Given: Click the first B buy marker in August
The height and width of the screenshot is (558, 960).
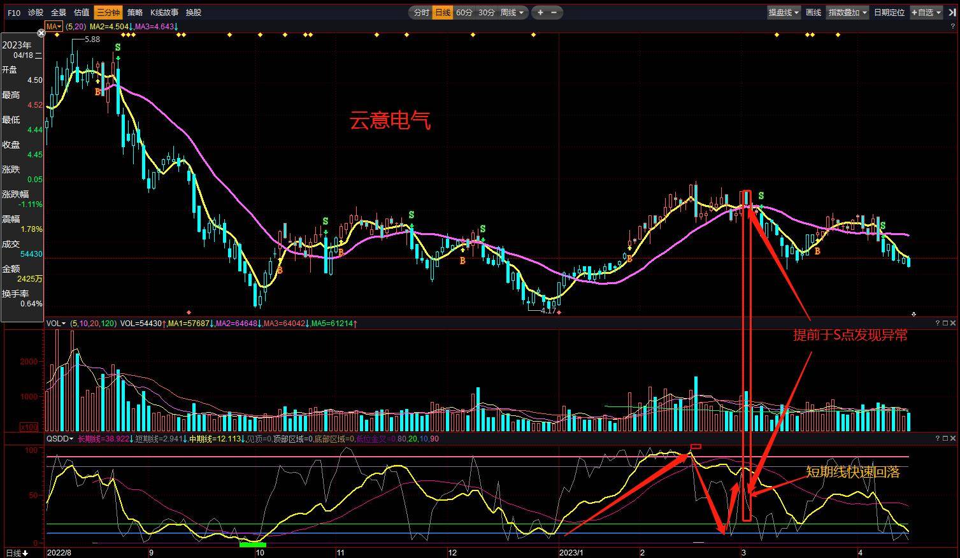Looking at the screenshot, I should pos(97,92).
